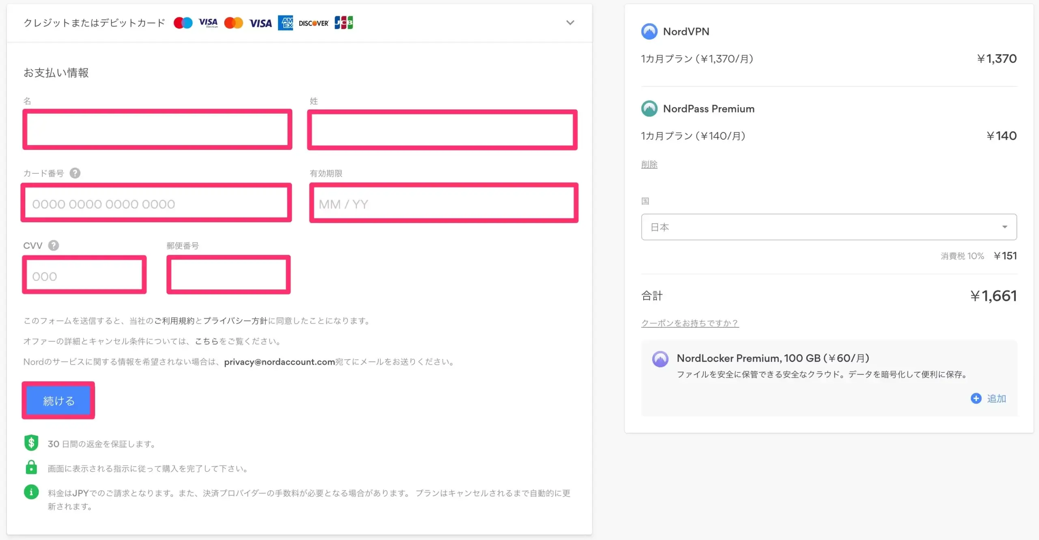Click the クレジットまたはデビットカード header text

[x=94, y=23]
